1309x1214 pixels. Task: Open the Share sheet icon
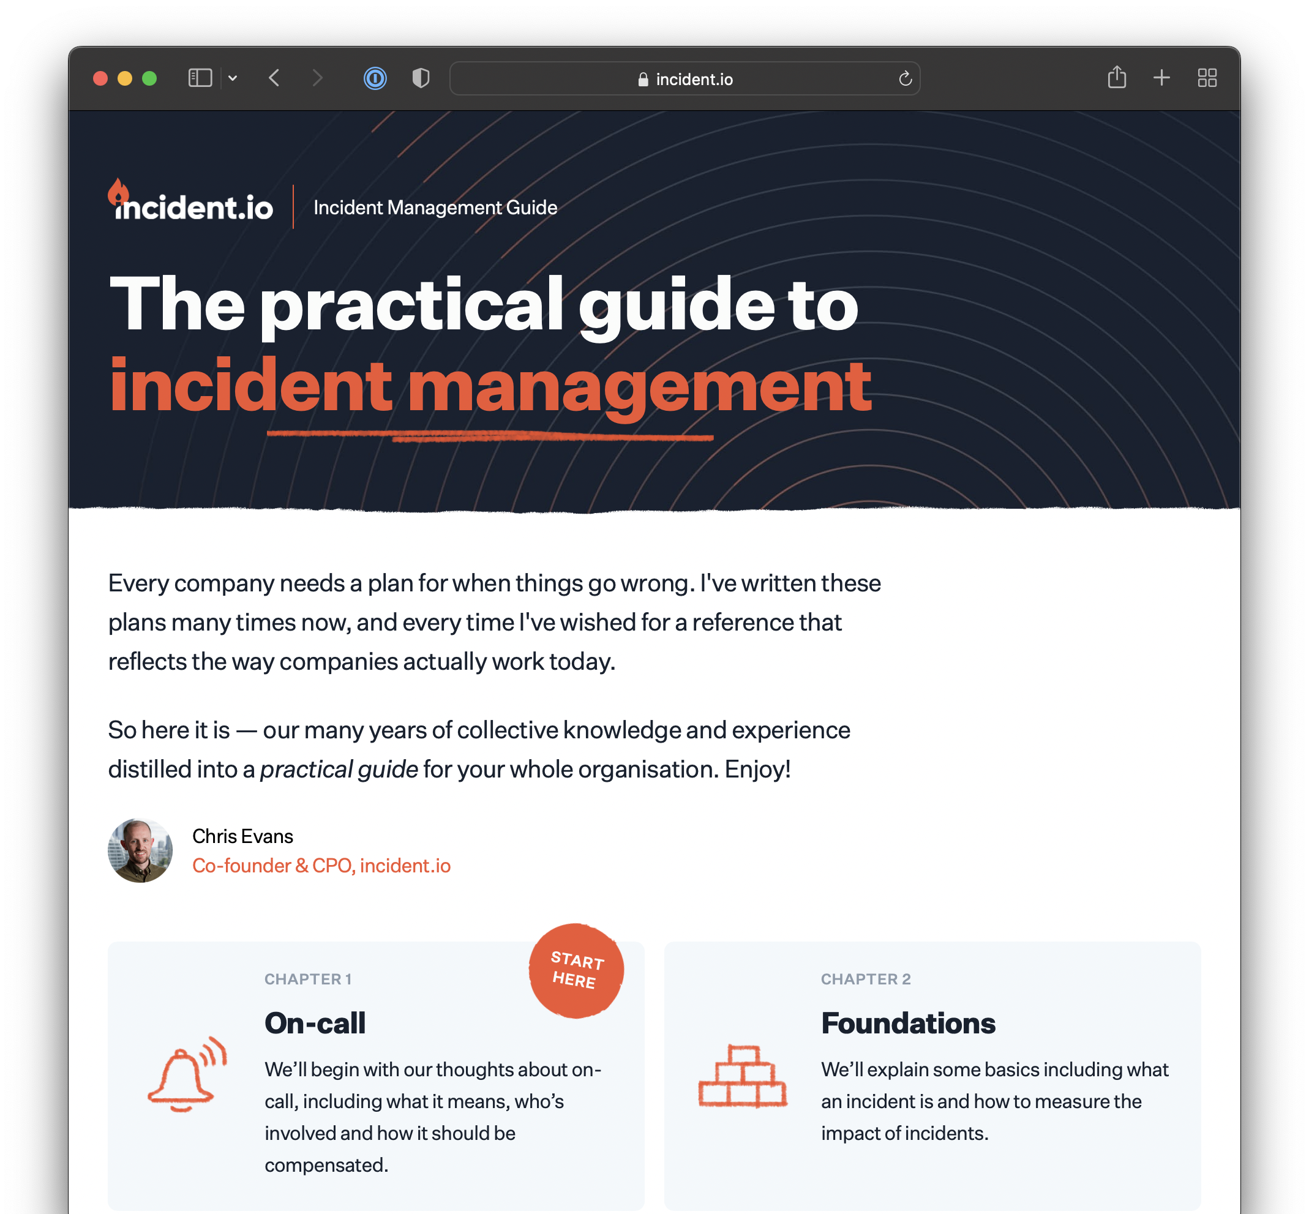(1117, 78)
